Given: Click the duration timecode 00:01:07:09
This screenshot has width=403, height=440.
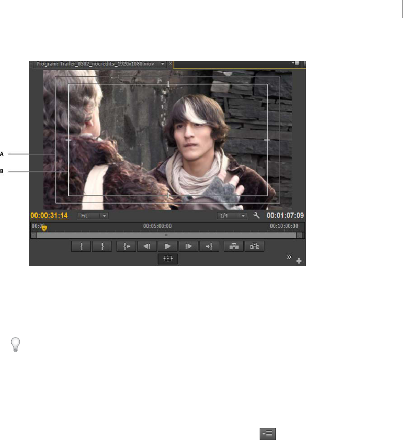Looking at the screenshot, I should coord(285,216).
